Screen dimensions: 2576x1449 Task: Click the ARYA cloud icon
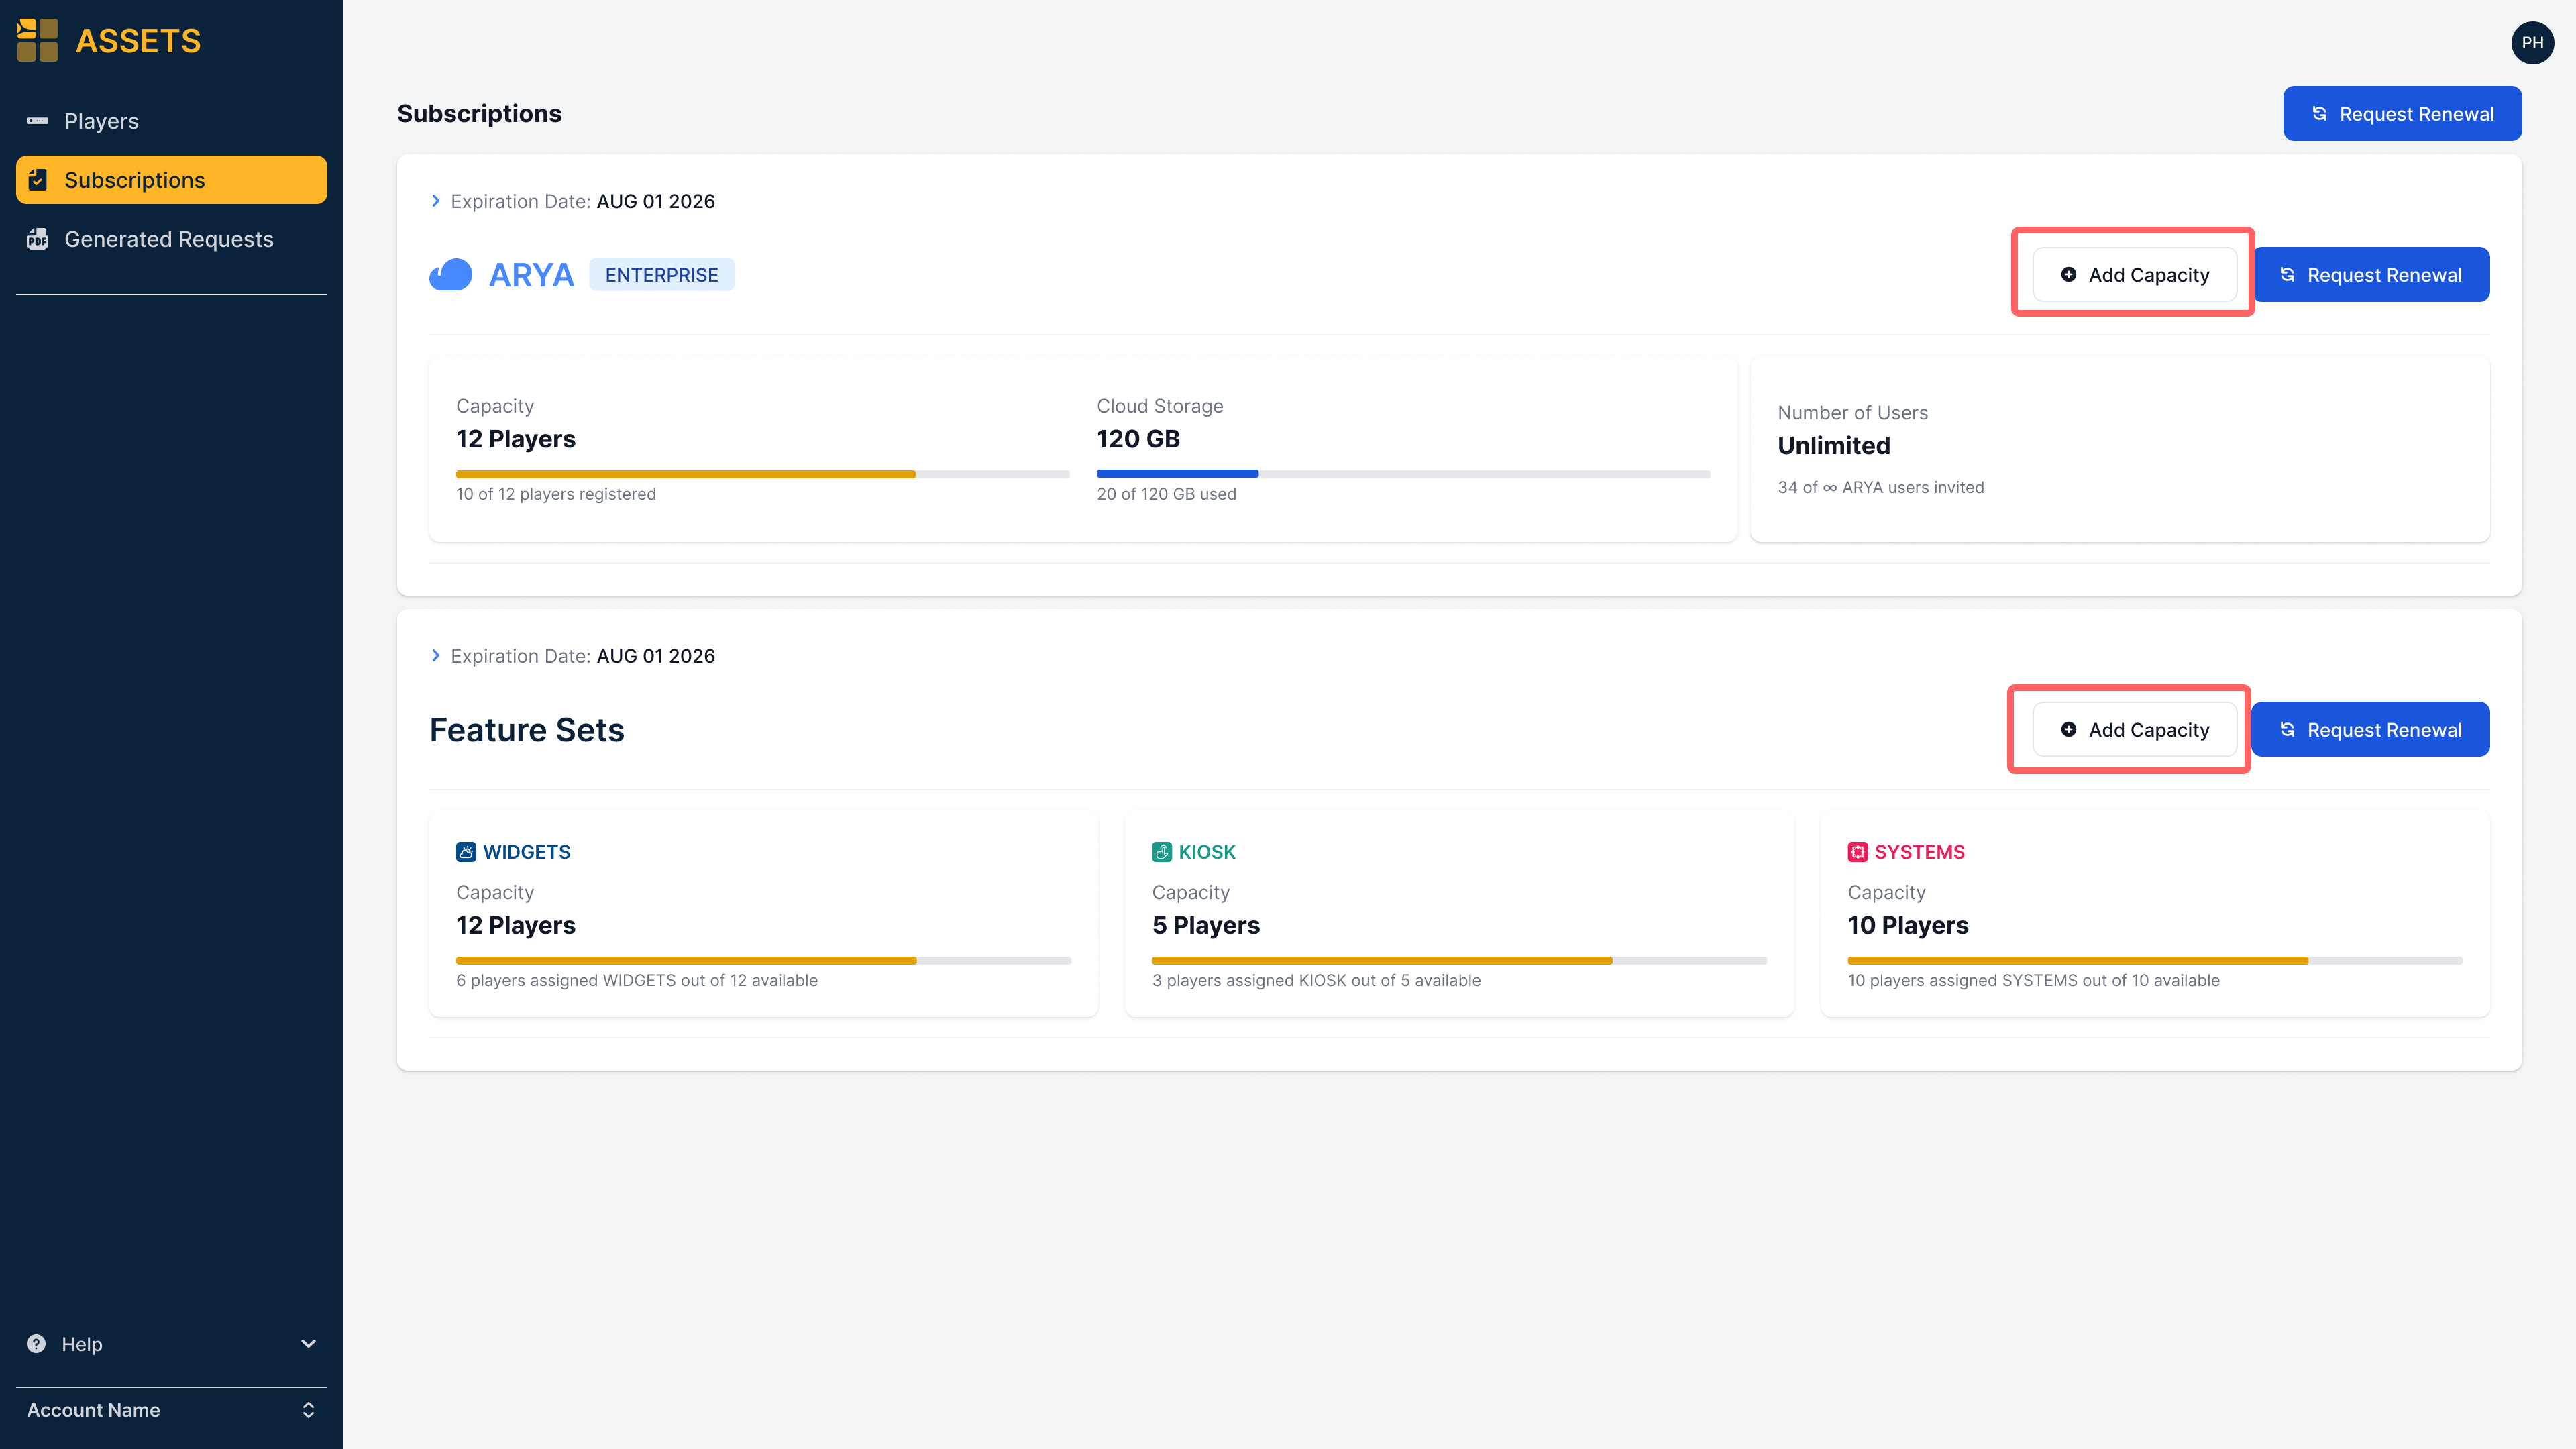[x=450, y=274]
